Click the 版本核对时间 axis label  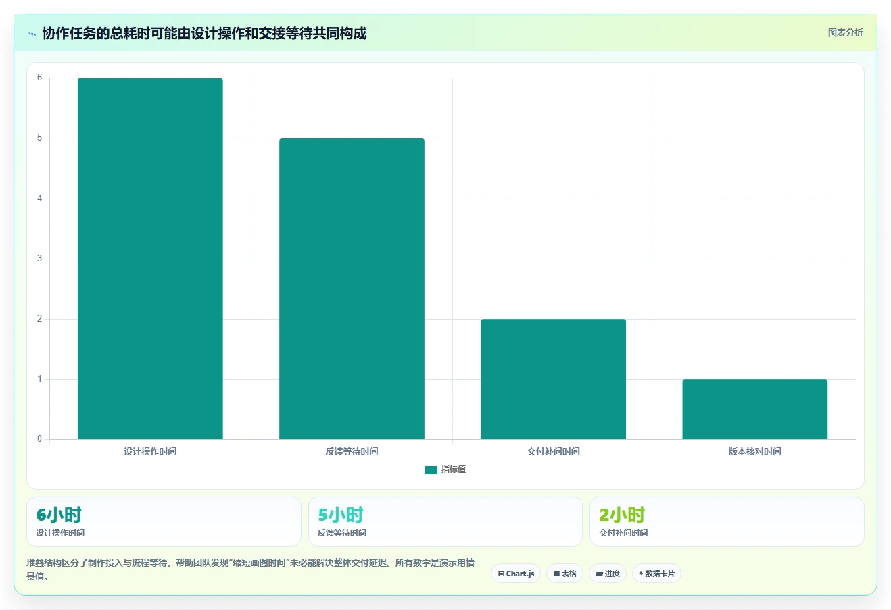coord(754,451)
